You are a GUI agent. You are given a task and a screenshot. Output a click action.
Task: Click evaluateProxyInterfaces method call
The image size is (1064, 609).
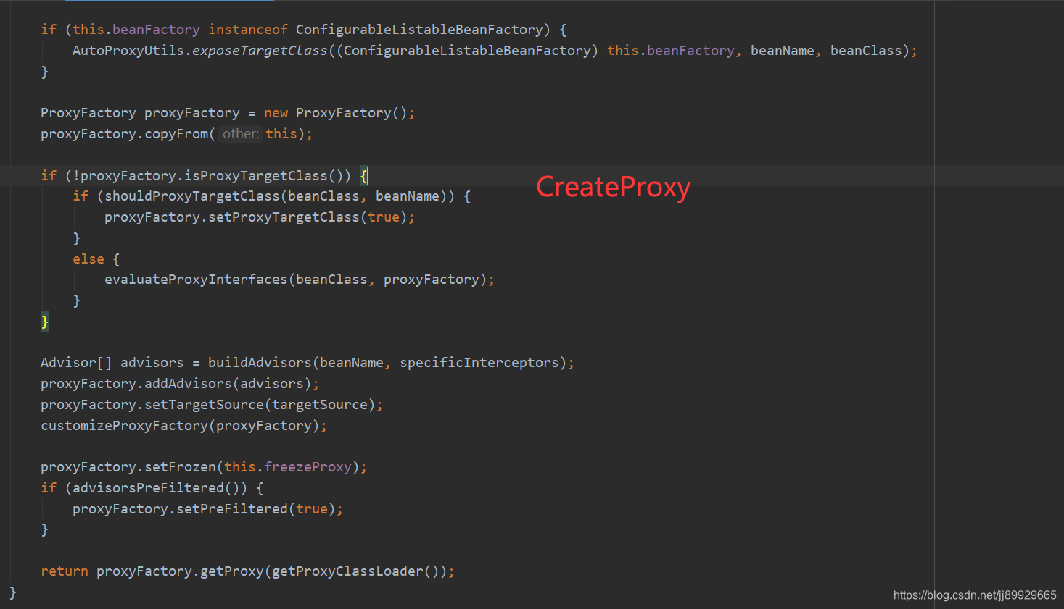point(196,280)
